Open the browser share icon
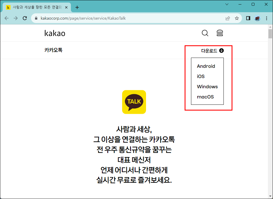Viewport: 273px width, 199px height. click(x=227, y=18)
